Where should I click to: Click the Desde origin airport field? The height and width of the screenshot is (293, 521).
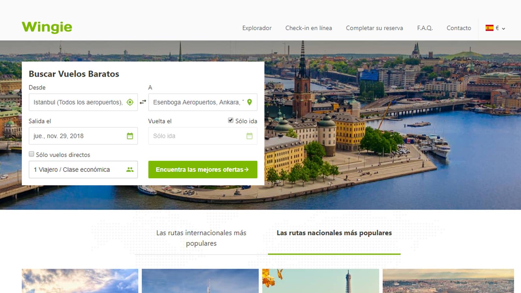click(x=77, y=102)
